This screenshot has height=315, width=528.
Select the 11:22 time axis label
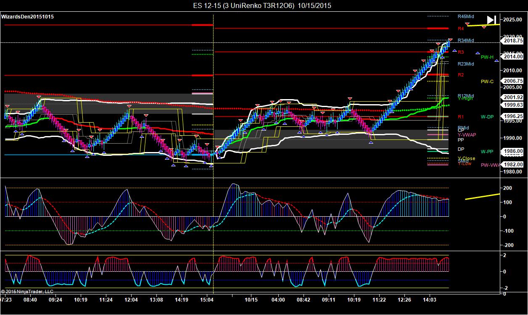tap(379, 300)
